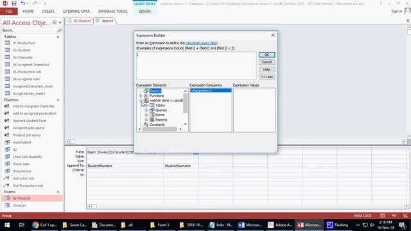Click the Save icon in the quick access toolbar
The width and height of the screenshot is (411, 231).
click(14, 3)
